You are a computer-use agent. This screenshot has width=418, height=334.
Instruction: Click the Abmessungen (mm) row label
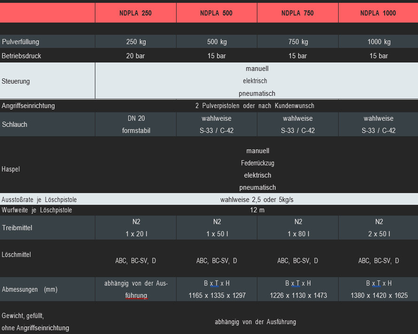[30, 289]
